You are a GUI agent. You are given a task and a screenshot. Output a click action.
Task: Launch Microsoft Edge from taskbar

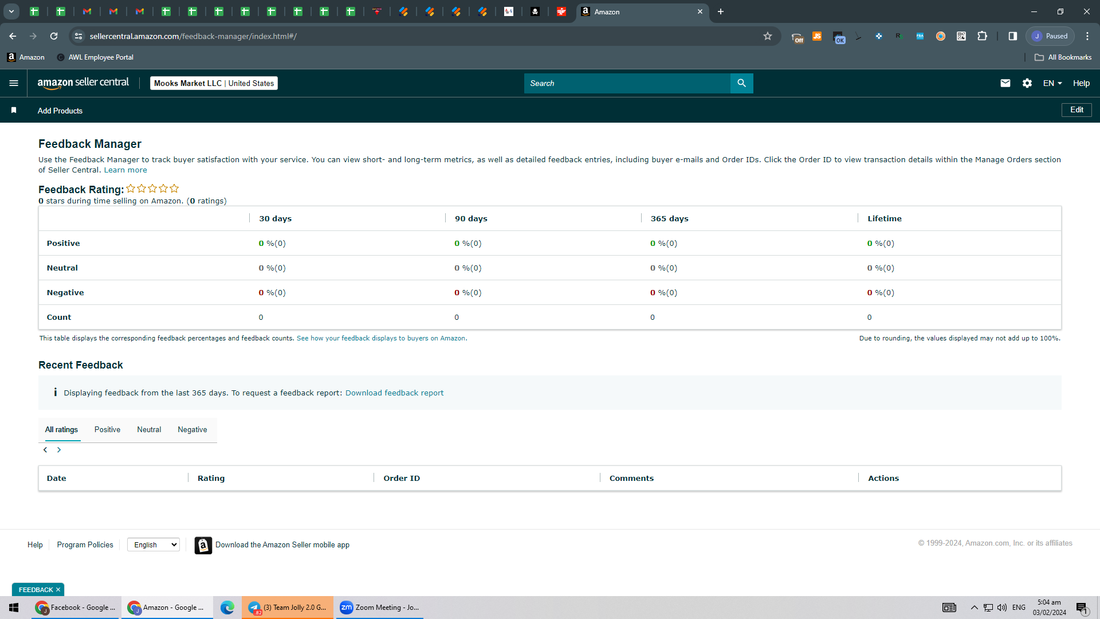coord(227,608)
